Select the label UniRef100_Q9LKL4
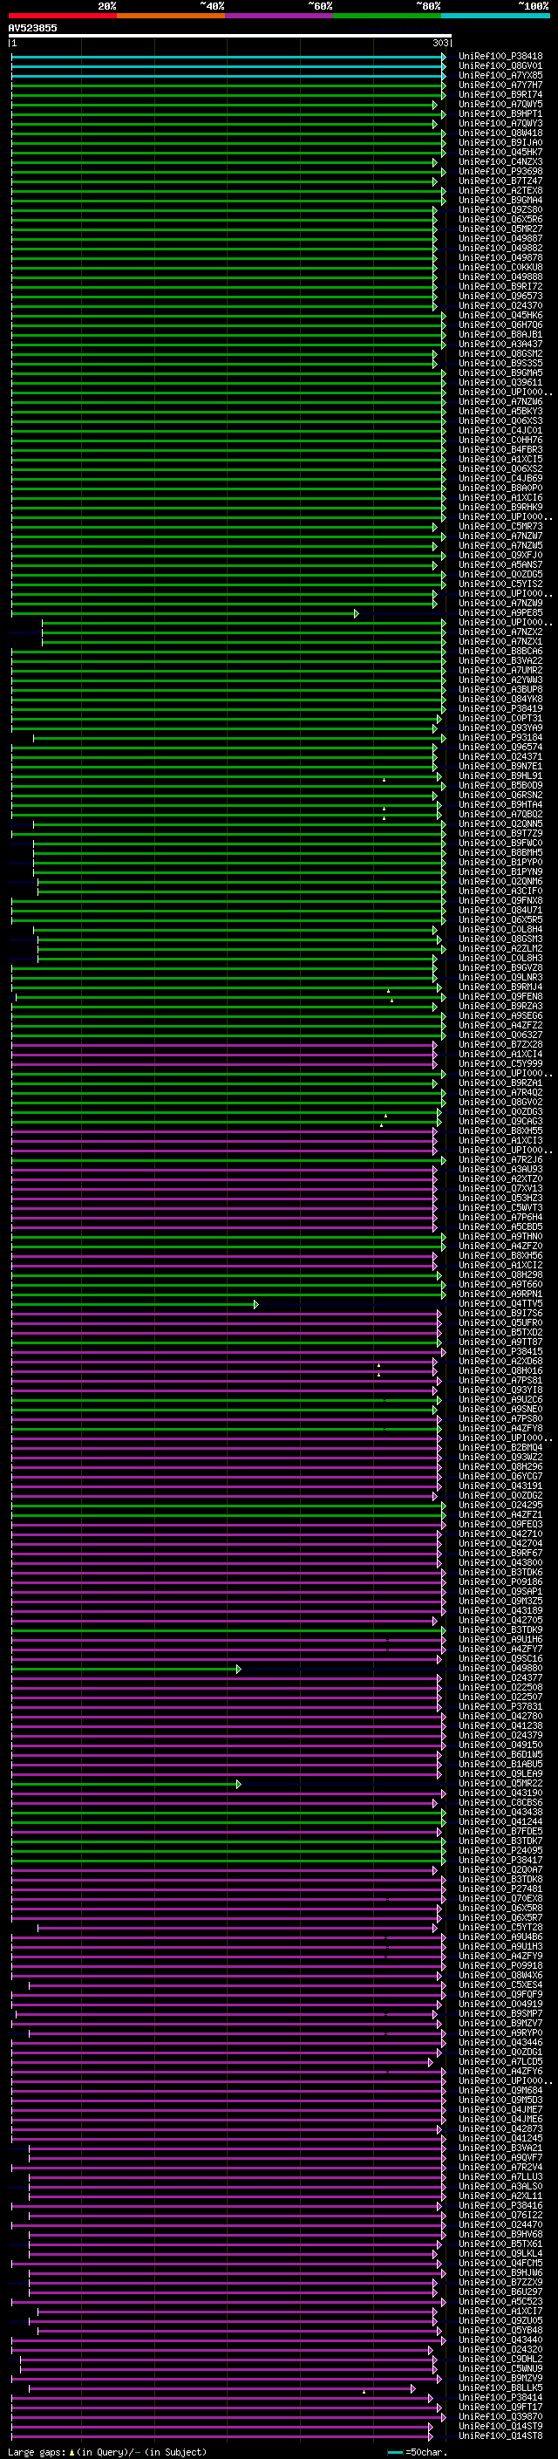Screen dimensions: 558x2459 coord(500,2254)
